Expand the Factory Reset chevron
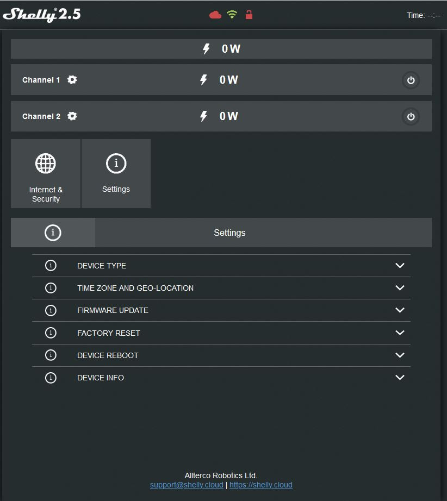447x501 pixels. (400, 333)
